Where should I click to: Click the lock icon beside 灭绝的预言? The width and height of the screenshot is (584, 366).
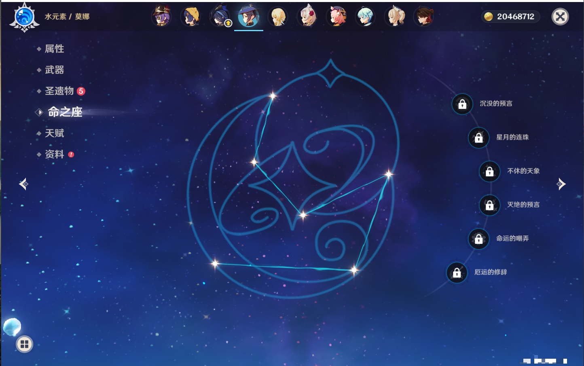click(x=489, y=205)
